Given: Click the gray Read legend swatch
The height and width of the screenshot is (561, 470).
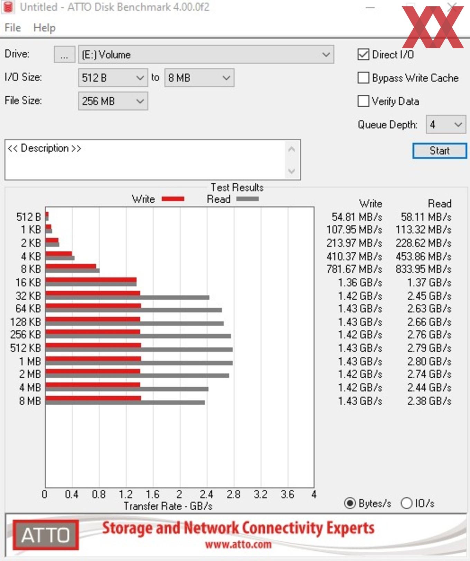Looking at the screenshot, I should tap(247, 199).
